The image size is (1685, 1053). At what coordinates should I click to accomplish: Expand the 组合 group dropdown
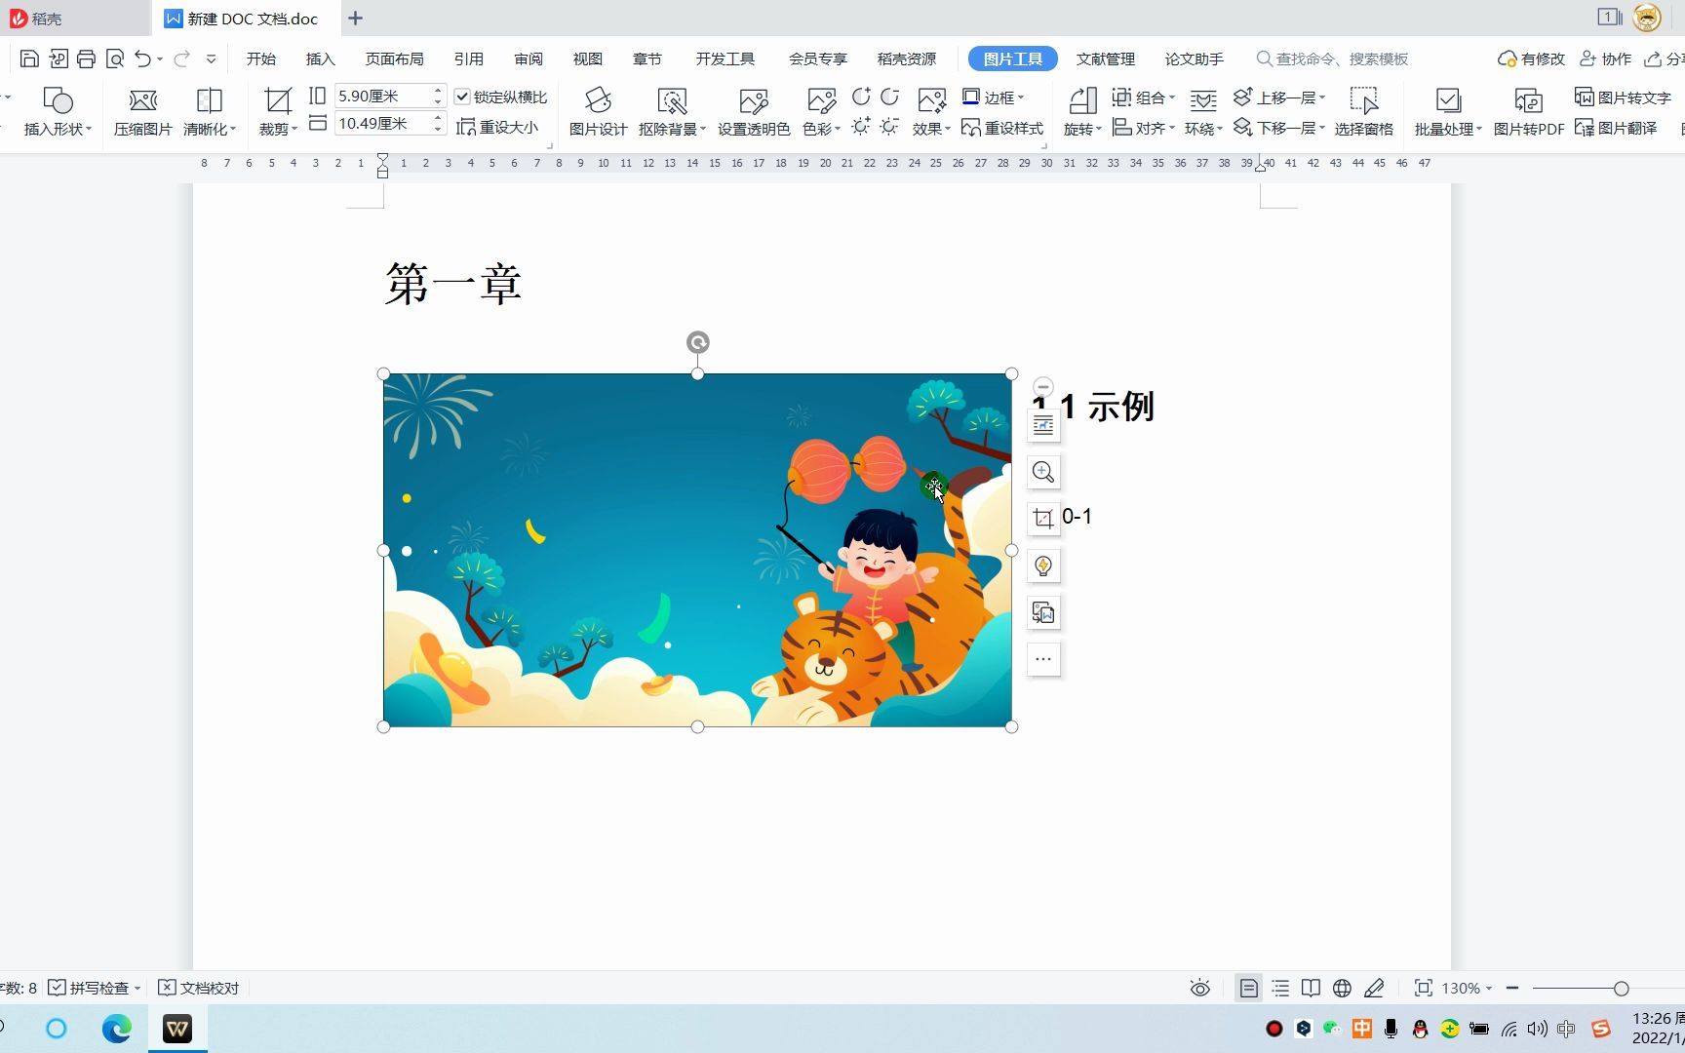pos(1172,97)
